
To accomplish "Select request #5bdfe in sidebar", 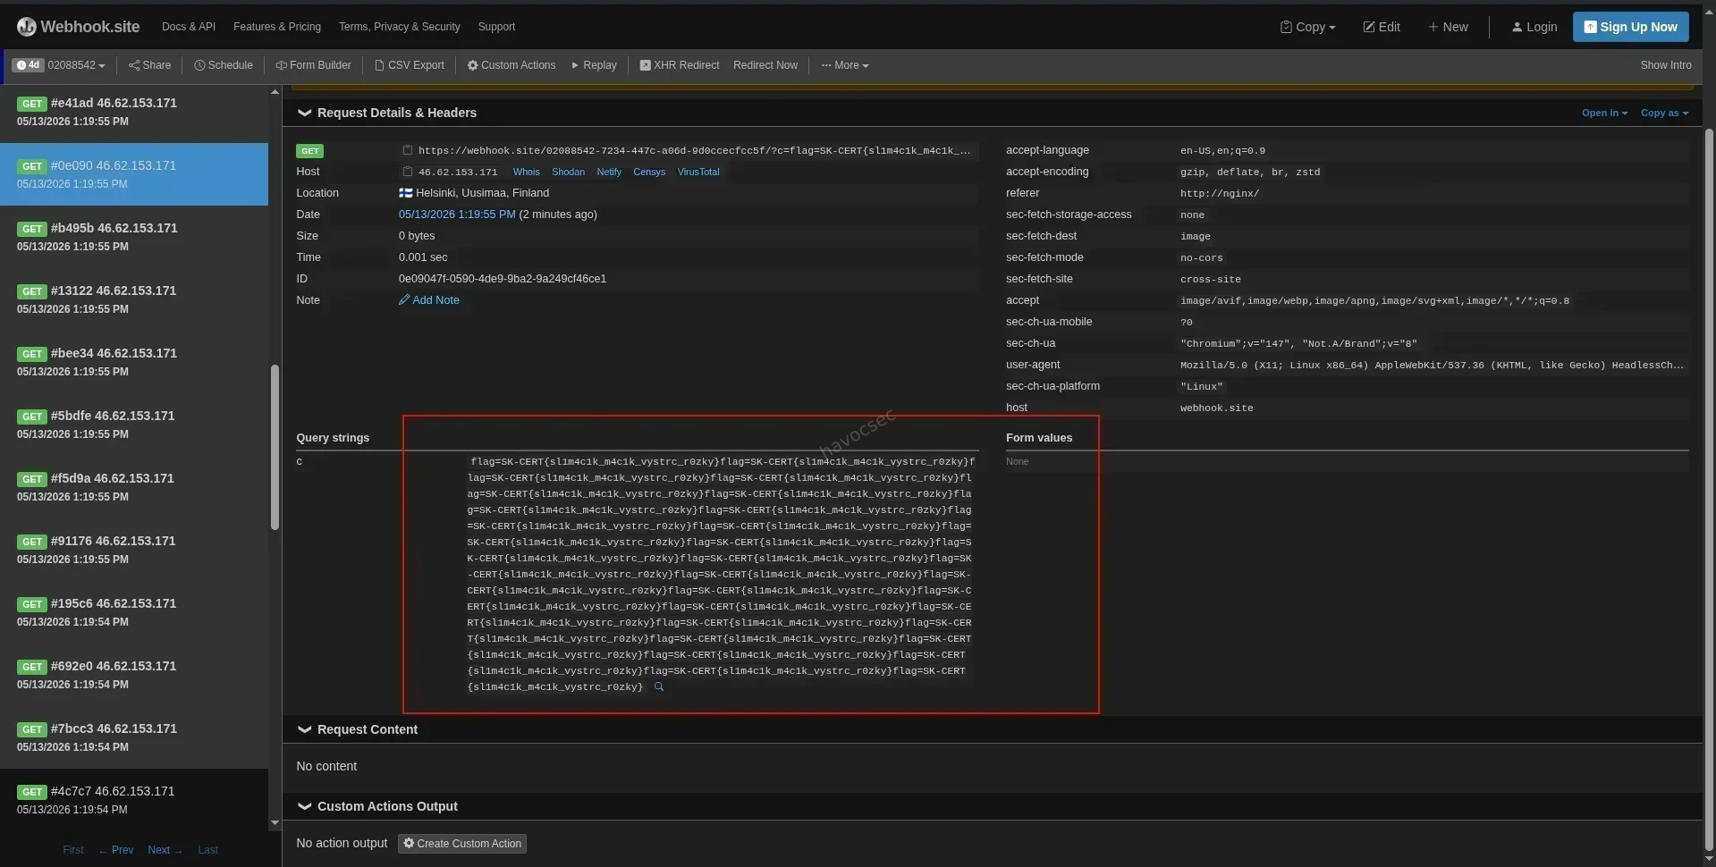I will click(x=134, y=425).
